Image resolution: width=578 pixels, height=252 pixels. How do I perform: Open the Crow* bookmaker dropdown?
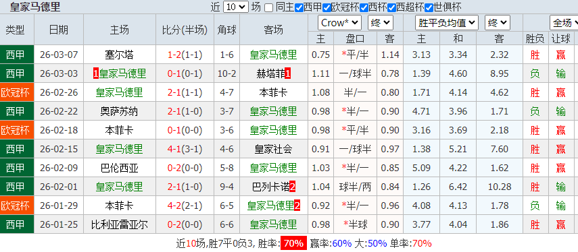coord(339,23)
